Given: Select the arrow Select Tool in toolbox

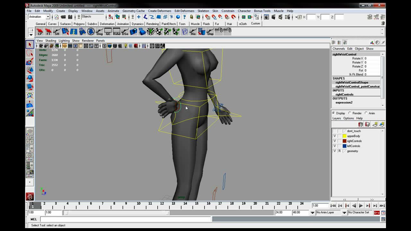Looking at the screenshot, I should pyautogui.click(x=30, y=45).
